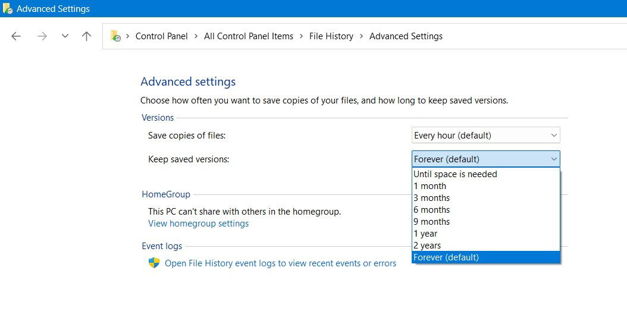Select Until space is needed option
Viewport: 627px width, 324px height.
coord(455,174)
